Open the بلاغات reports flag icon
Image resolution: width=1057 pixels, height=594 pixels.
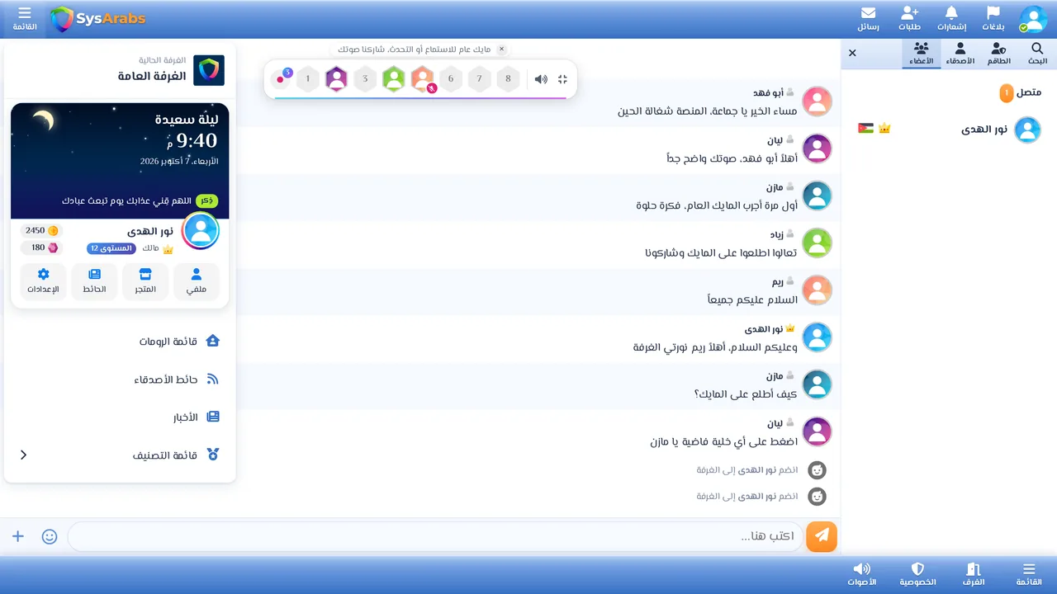993,18
